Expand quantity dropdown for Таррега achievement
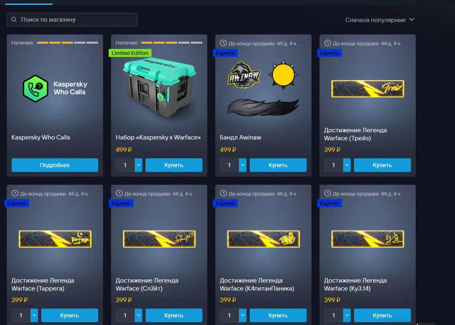 pyautogui.click(x=34, y=315)
